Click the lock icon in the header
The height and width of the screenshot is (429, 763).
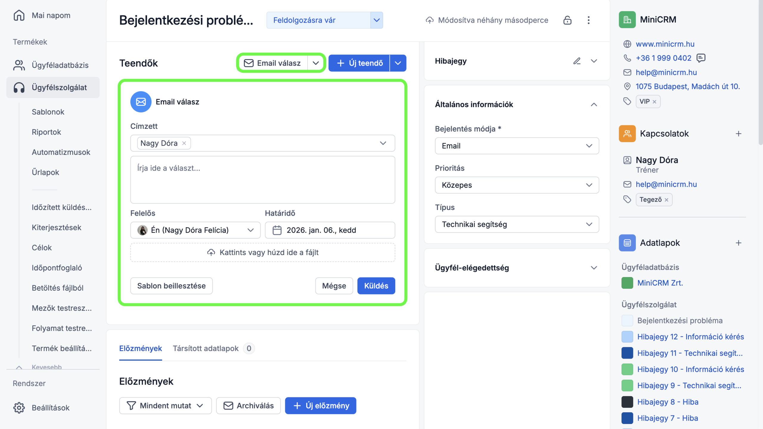(567, 20)
